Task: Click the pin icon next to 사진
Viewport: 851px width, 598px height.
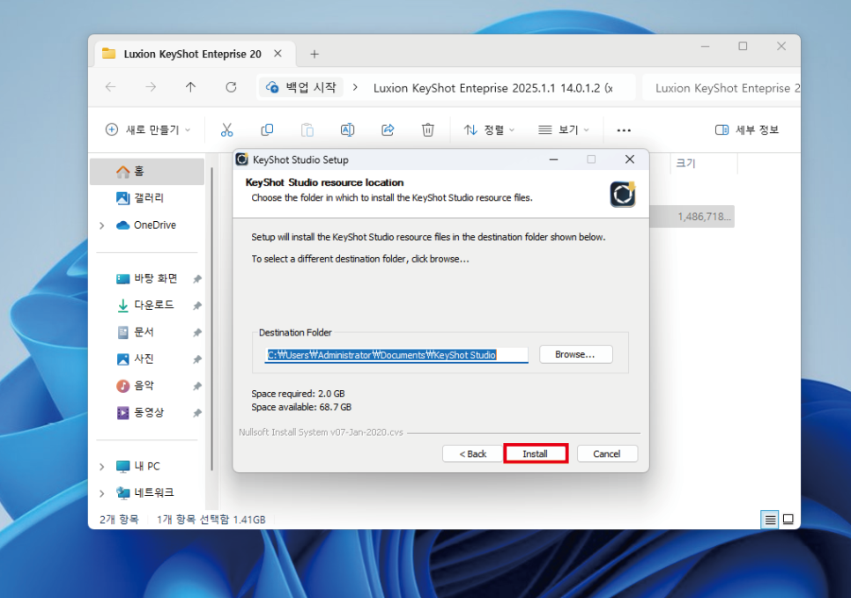Action: coord(197,359)
